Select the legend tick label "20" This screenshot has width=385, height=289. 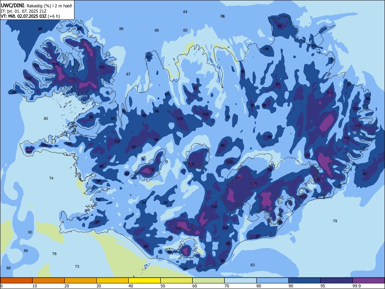67,286
